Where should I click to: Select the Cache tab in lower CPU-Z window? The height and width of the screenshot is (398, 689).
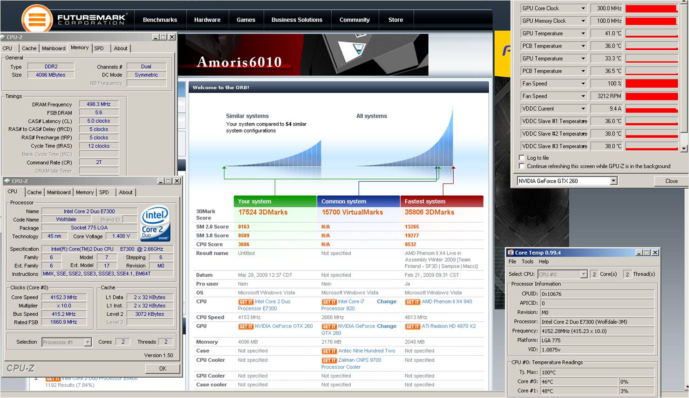click(34, 192)
